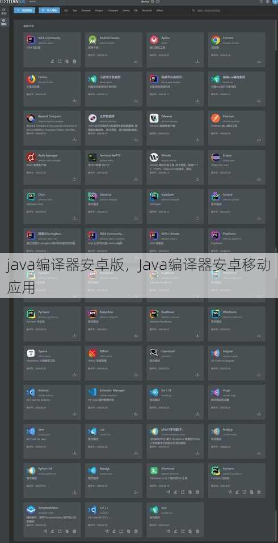This screenshot has height=543, width=278.
Task: Click the second blue button beside the tabs
Action: [49, 10]
